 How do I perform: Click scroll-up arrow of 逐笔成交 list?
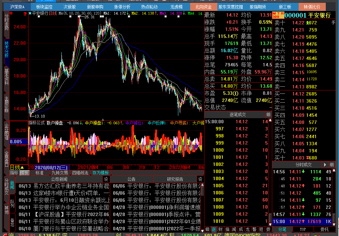tap(270, 120)
